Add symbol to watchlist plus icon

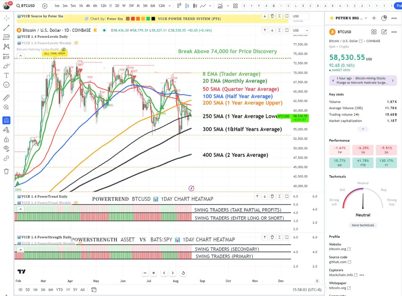click(374, 18)
